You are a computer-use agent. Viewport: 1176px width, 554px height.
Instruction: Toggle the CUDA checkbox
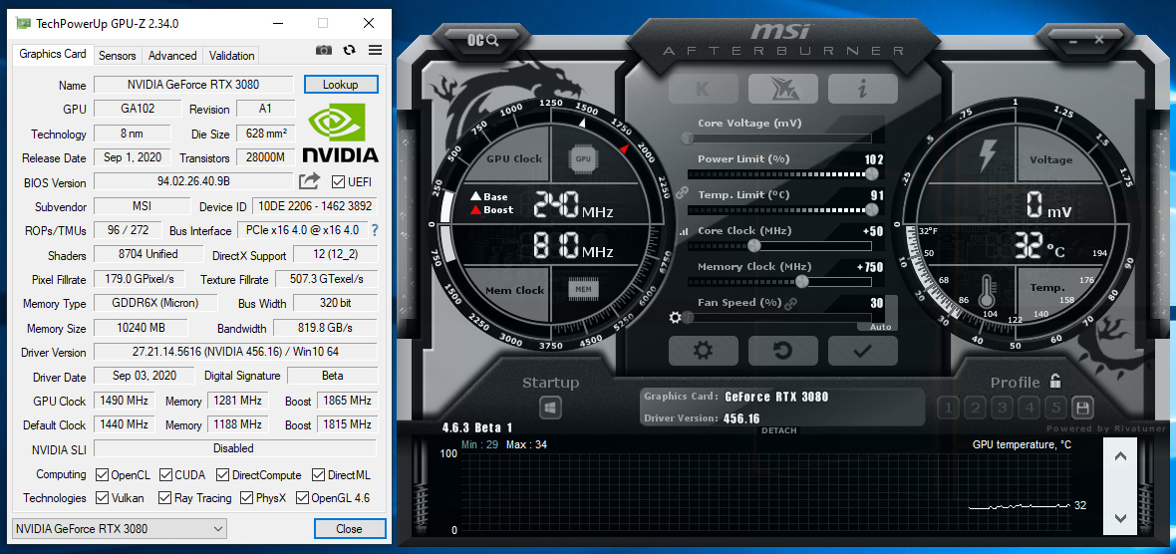coord(165,474)
